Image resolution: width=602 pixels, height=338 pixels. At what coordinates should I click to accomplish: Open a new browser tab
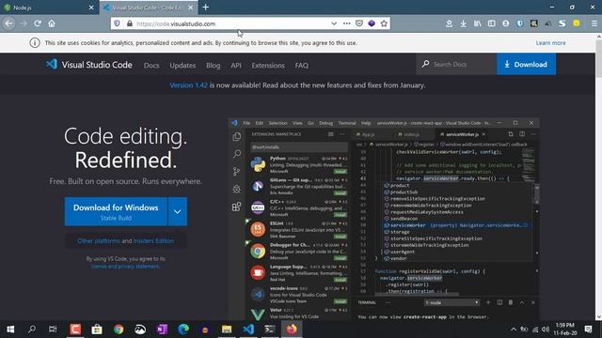pyautogui.click(x=205, y=7)
